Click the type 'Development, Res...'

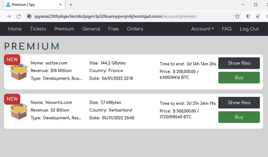click(62, 118)
